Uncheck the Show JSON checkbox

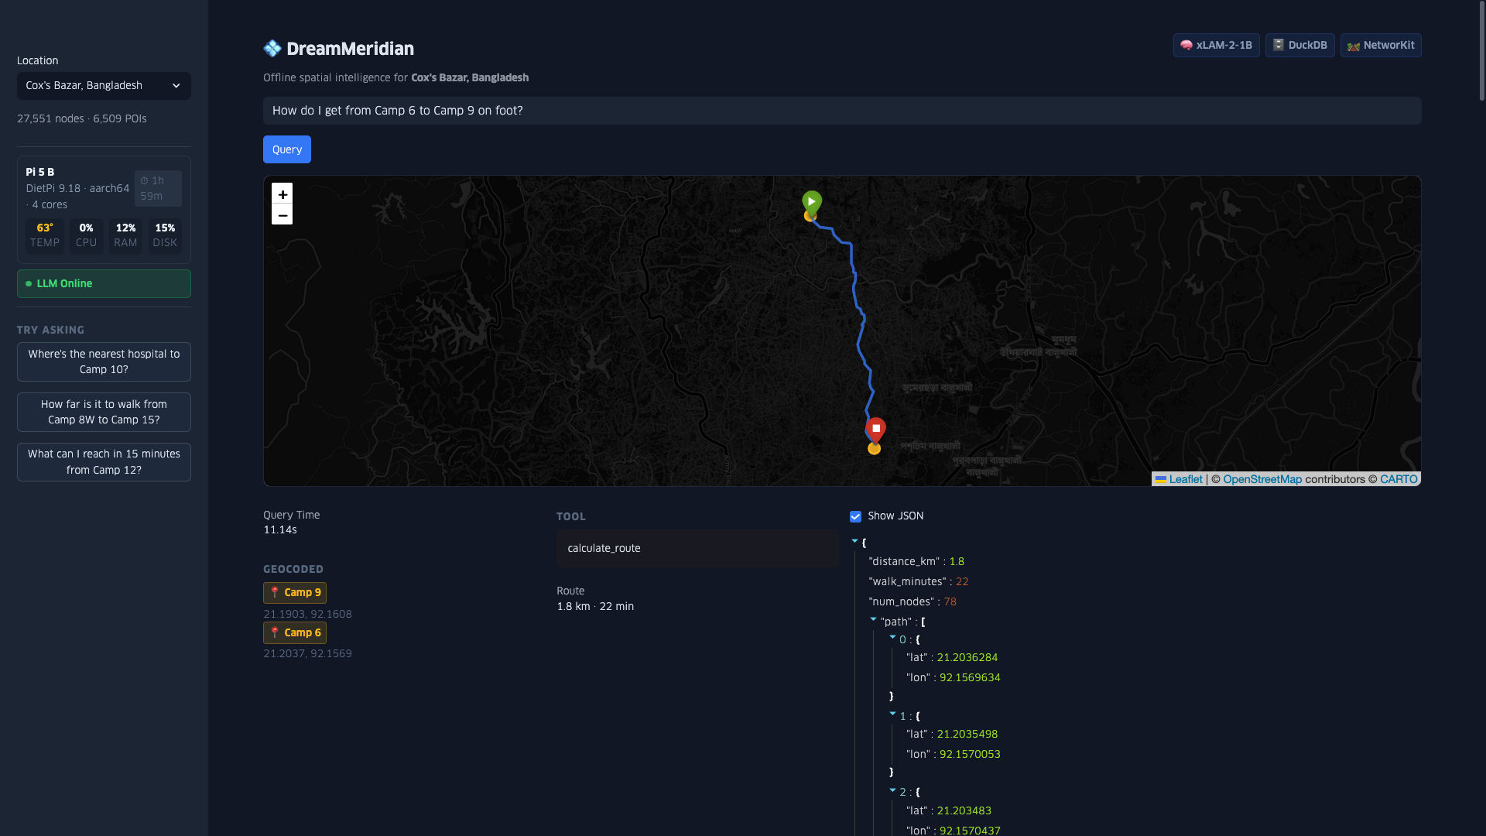click(855, 516)
